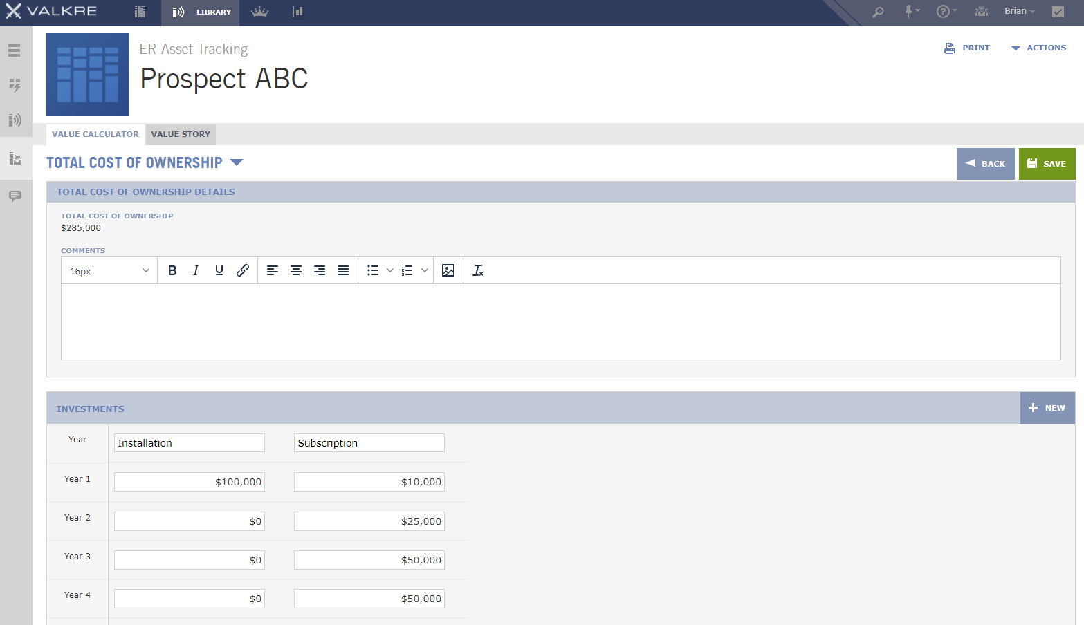
Task: Edit Year 3 Subscription amount $50,000
Action: coord(369,560)
